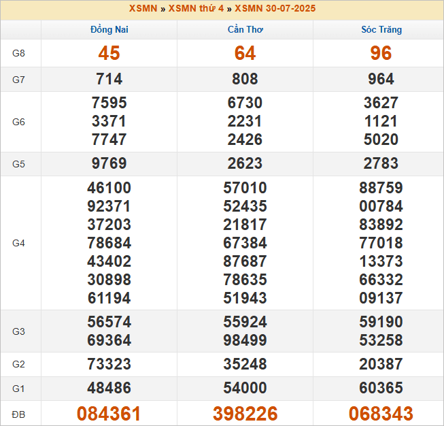The image size is (444, 426).
Task: Click G6 number 3371
Action: click(x=109, y=121)
